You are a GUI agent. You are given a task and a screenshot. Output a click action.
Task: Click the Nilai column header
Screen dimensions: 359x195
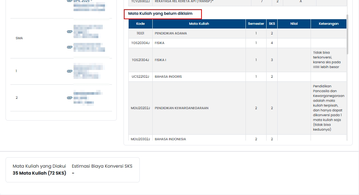coord(294,24)
